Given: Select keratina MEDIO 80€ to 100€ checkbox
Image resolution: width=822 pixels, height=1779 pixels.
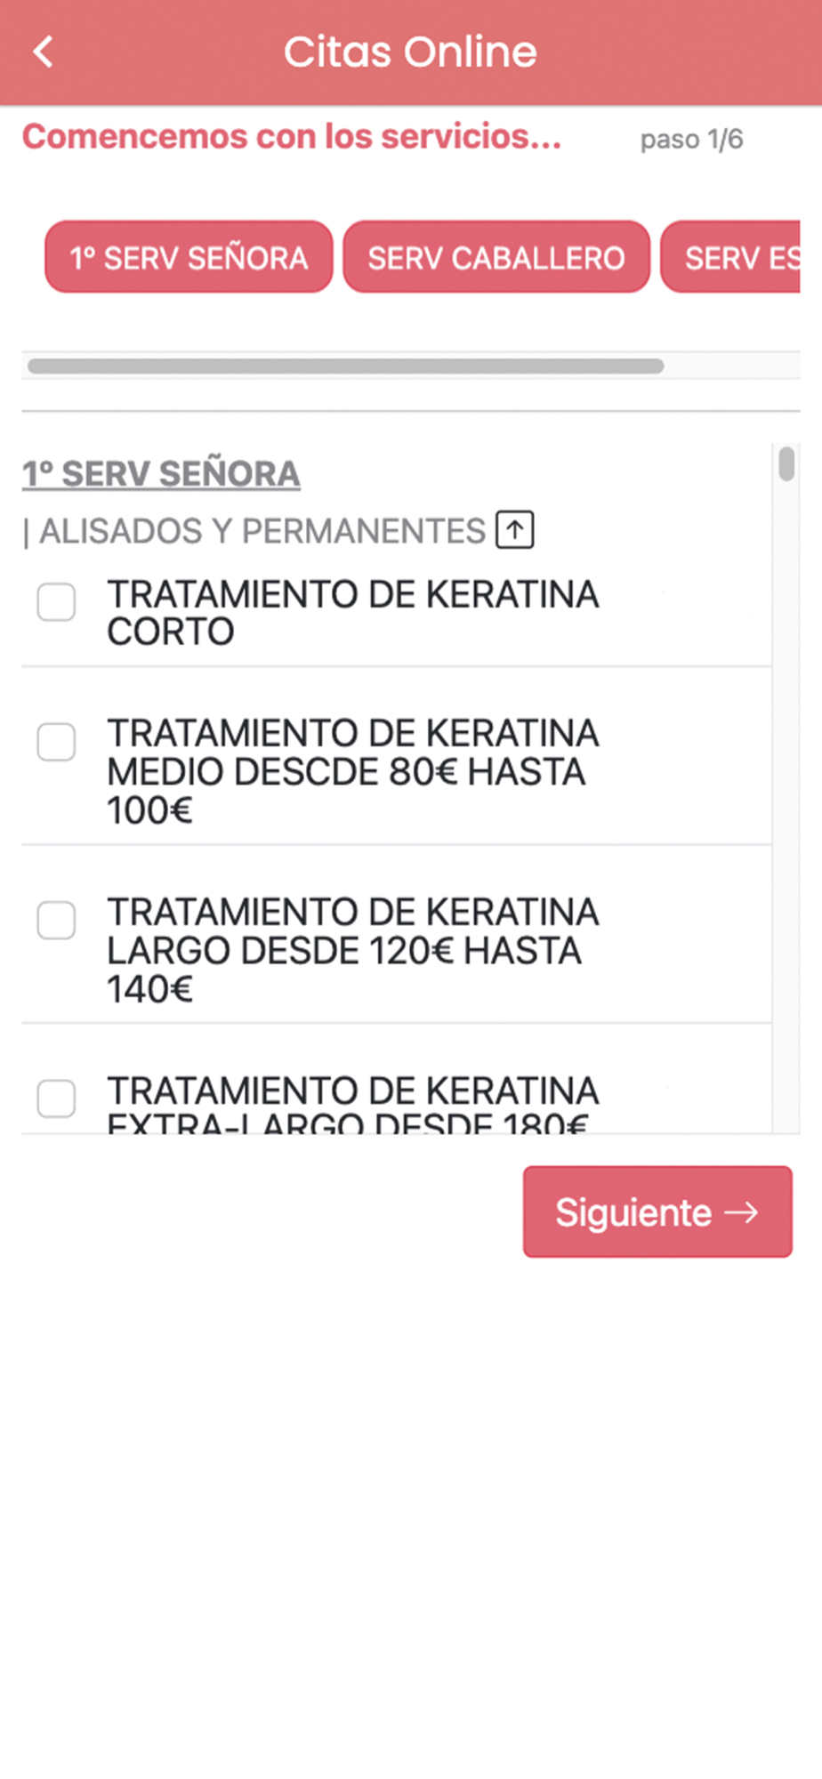Looking at the screenshot, I should point(56,742).
